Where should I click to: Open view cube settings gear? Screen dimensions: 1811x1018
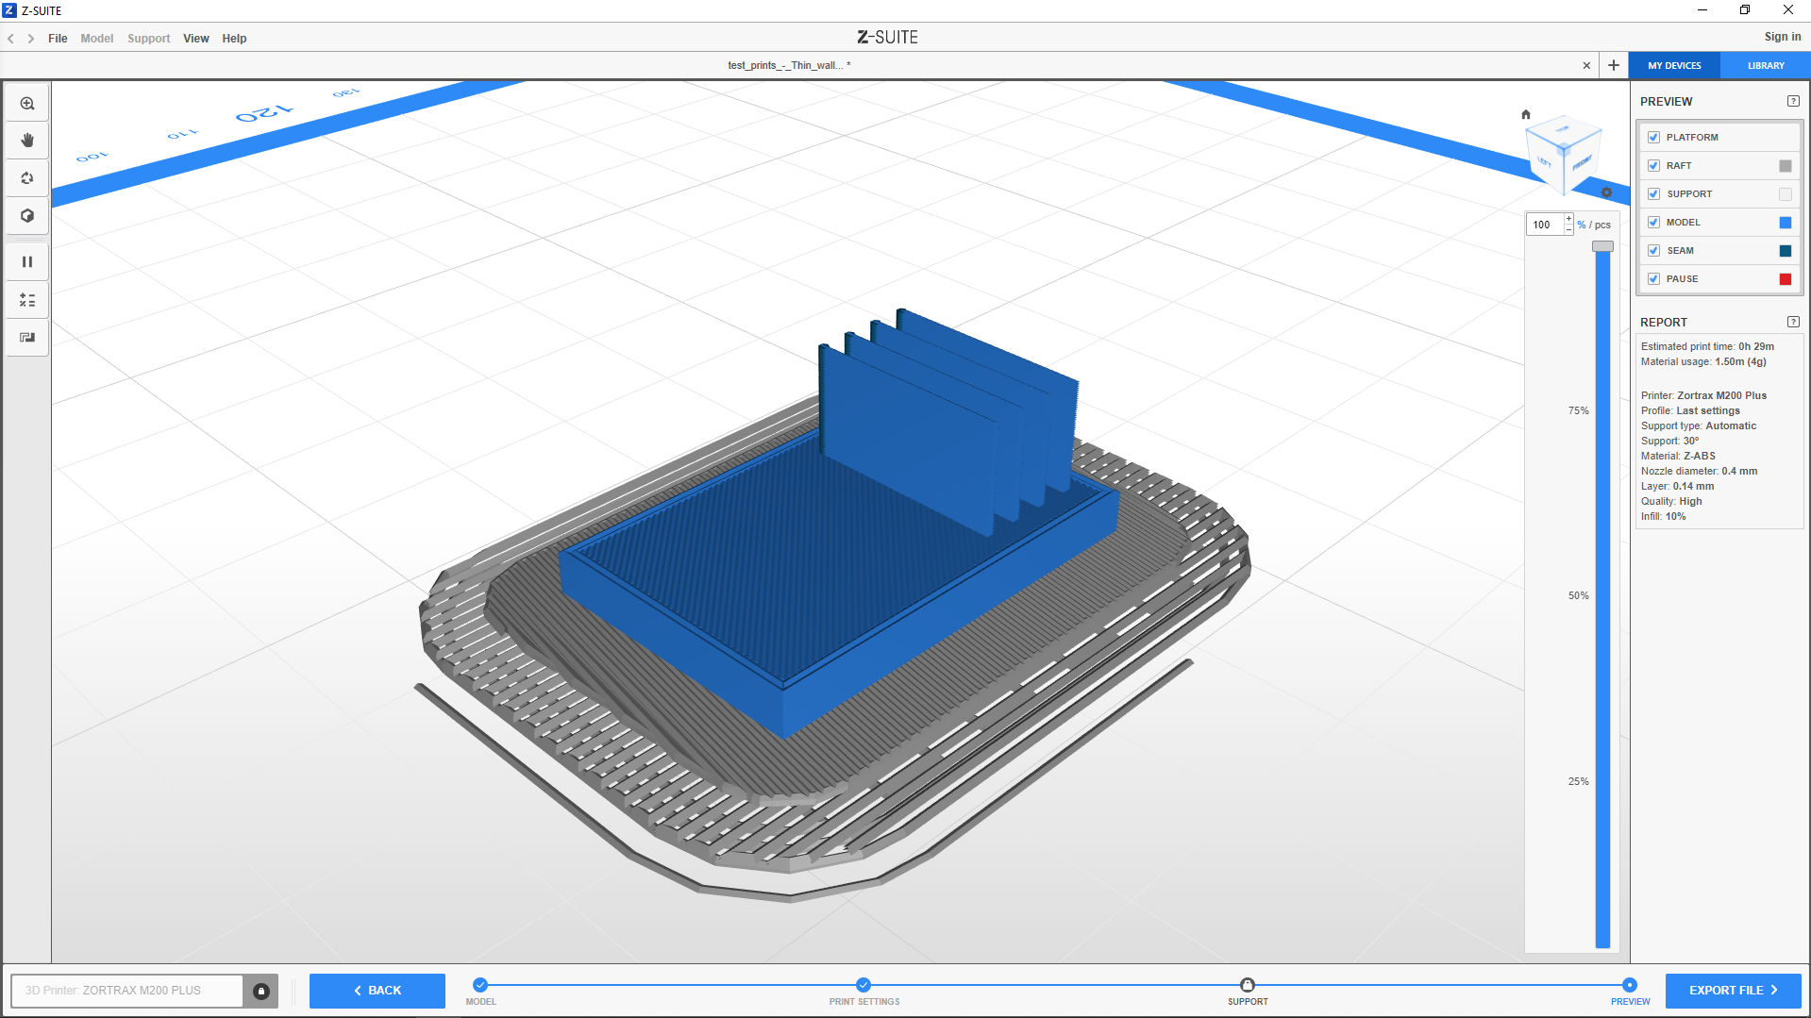tap(1606, 192)
